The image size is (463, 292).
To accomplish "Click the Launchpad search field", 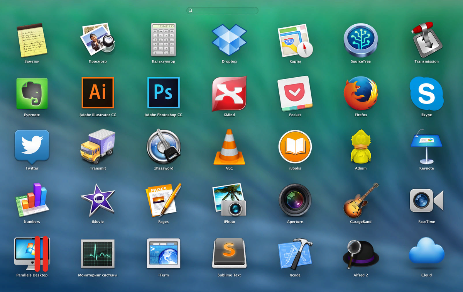I will point(222,11).
